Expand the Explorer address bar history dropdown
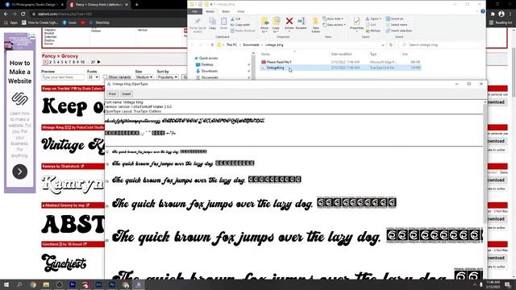This screenshot has height=290, width=516. point(383,45)
